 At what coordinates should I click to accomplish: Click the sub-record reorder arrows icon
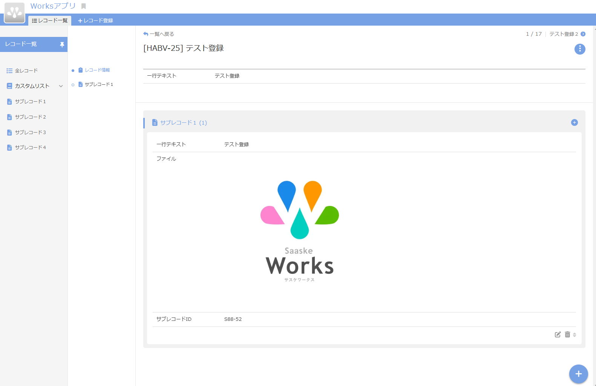tap(575, 334)
